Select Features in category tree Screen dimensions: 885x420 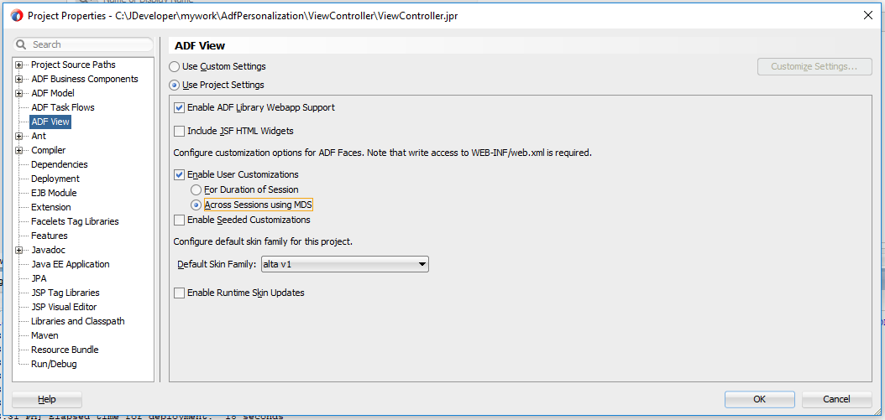pyautogui.click(x=49, y=236)
